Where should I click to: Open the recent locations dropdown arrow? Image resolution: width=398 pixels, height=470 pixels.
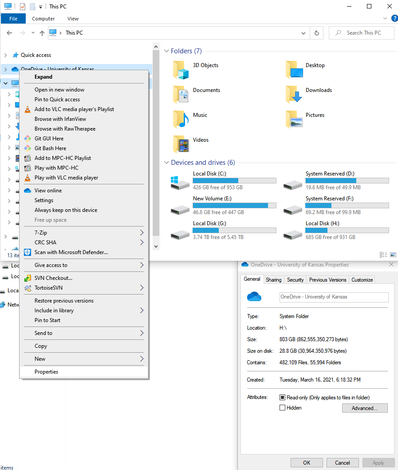coord(33,33)
